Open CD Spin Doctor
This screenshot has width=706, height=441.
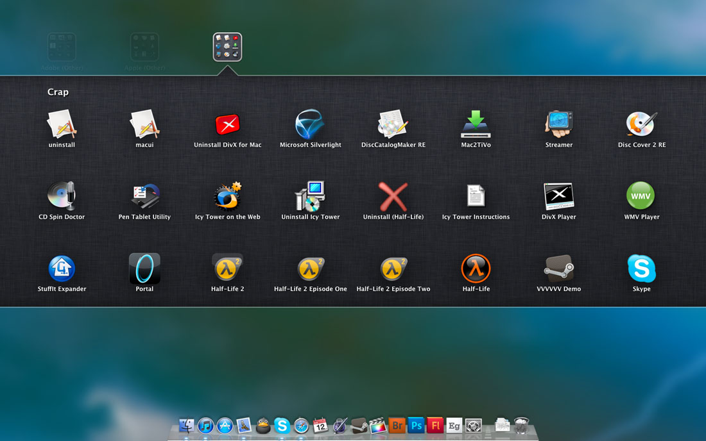click(62, 196)
